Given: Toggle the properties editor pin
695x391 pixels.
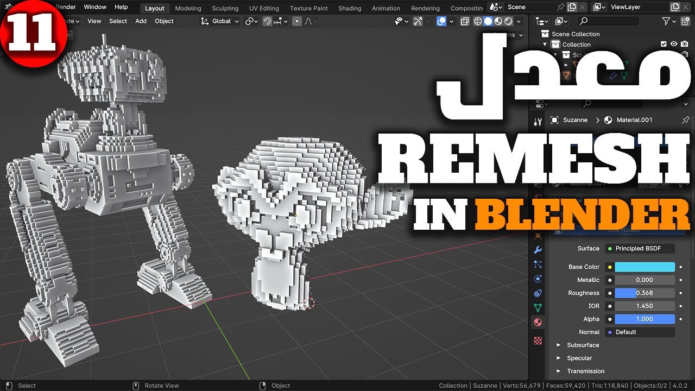Looking at the screenshot, I should 685,120.
